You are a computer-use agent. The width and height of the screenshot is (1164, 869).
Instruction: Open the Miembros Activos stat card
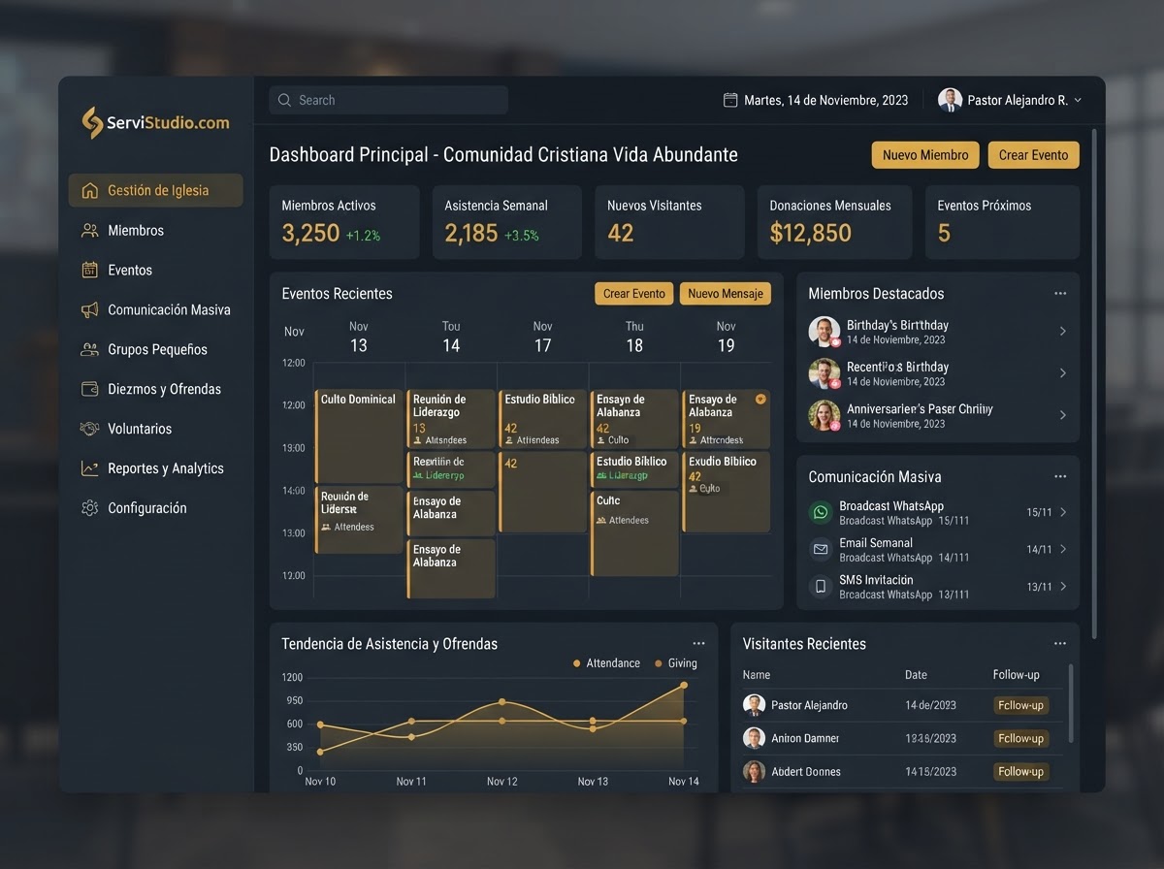click(x=344, y=222)
